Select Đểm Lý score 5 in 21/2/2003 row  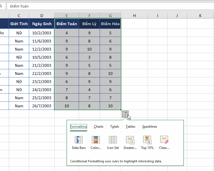click(x=89, y=65)
